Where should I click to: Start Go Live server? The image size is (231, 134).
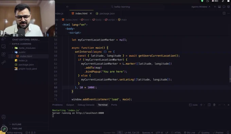coord(190,133)
